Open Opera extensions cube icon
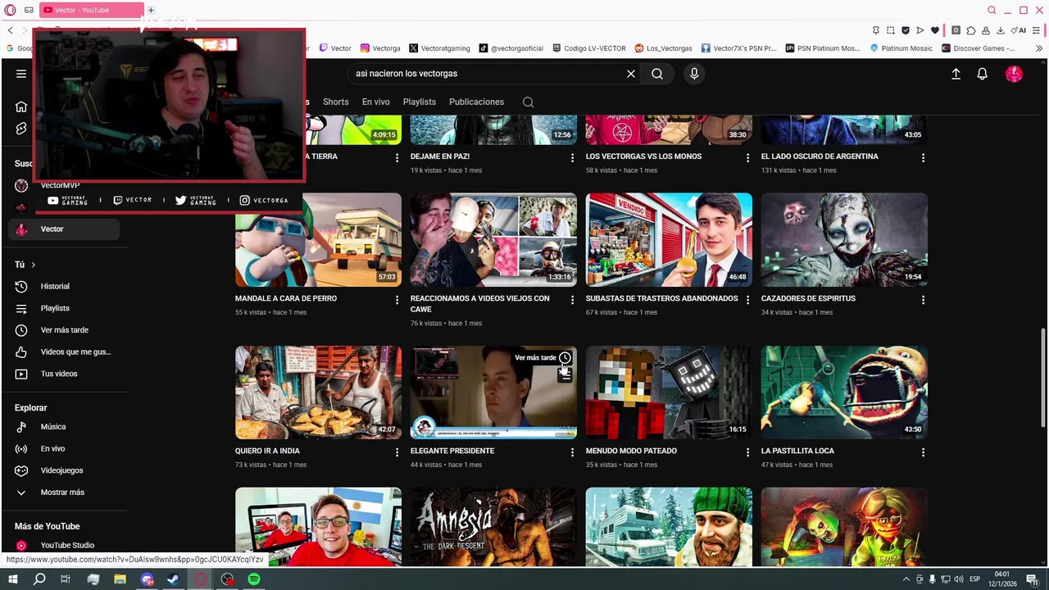The height and width of the screenshot is (590, 1049). [x=971, y=30]
